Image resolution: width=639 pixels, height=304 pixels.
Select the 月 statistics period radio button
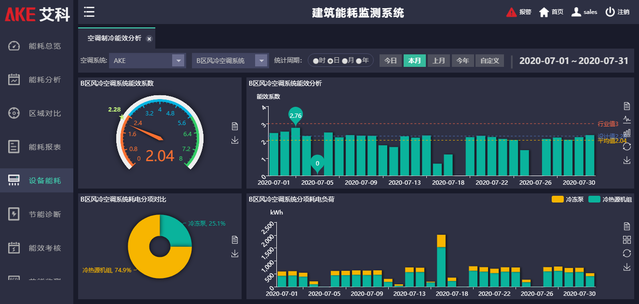tap(344, 60)
